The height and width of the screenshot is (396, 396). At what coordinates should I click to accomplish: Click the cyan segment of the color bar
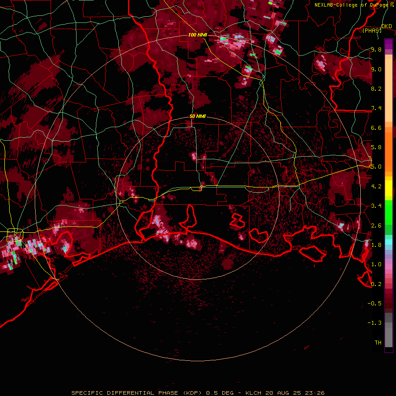click(389, 242)
